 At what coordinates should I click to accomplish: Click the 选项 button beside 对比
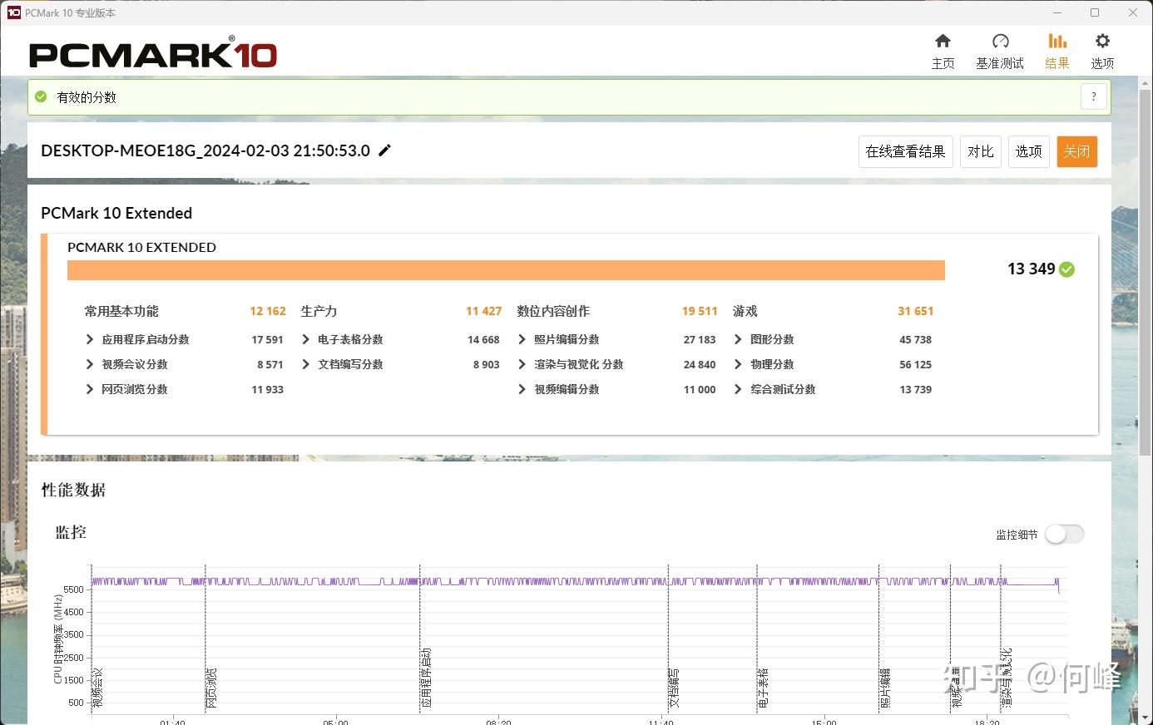[1028, 151]
